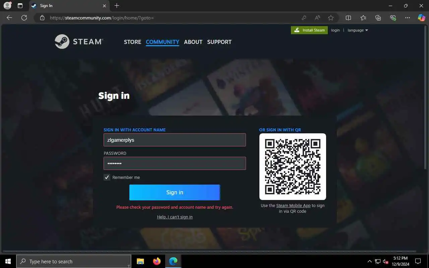Viewport: 429px width, 268px height.
Task: Open Edge settings and more menu
Action: [408, 18]
